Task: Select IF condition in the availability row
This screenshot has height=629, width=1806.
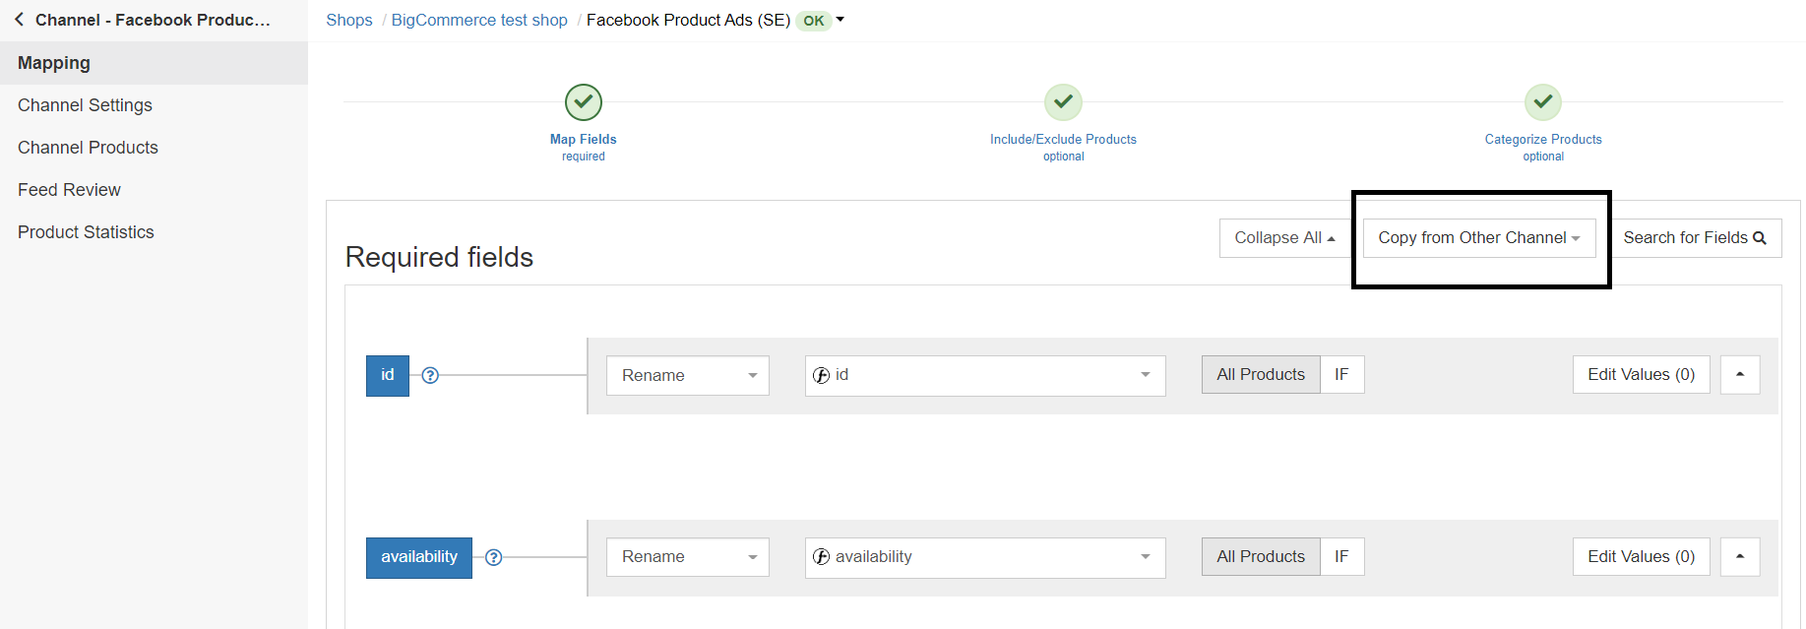Action: (1342, 557)
